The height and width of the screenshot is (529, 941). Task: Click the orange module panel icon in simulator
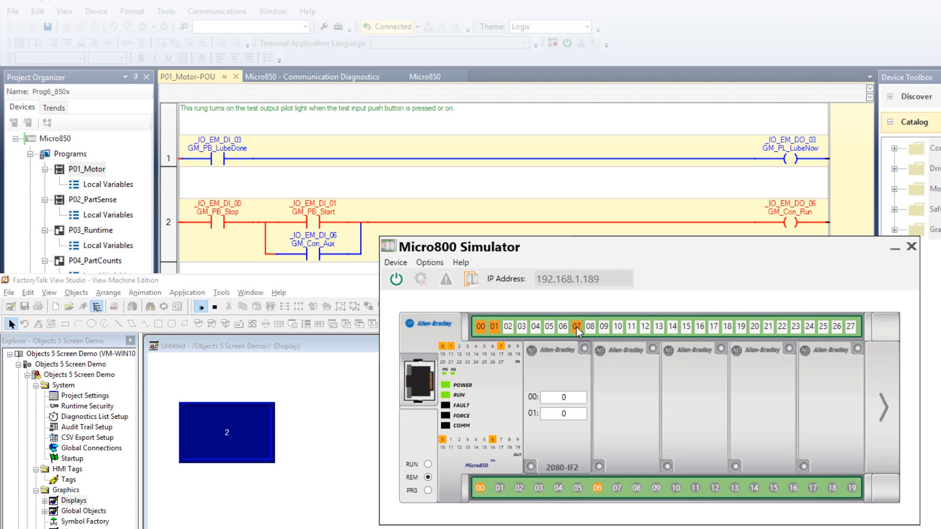[471, 279]
